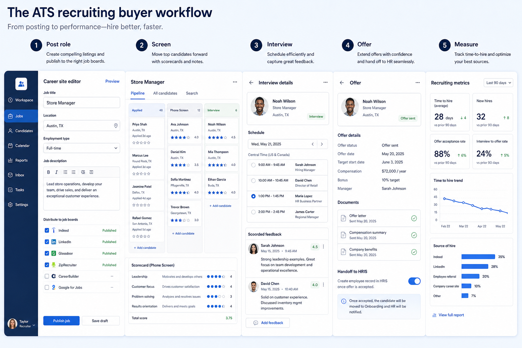This screenshot has width=522, height=348.
Task: Click the Indeed source of hire bar
Action: [478, 257]
